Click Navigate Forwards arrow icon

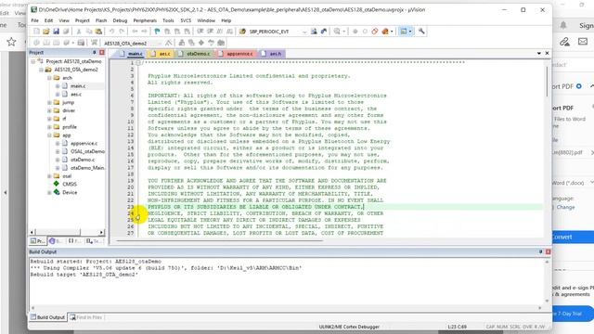[145, 32]
